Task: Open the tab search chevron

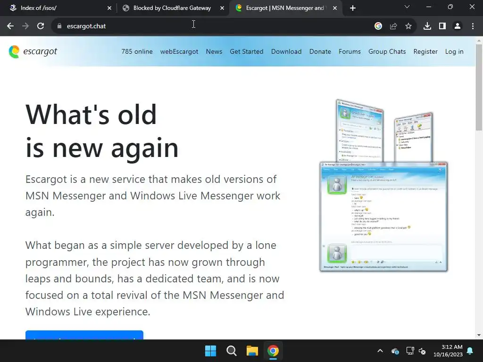Action: (407, 7)
